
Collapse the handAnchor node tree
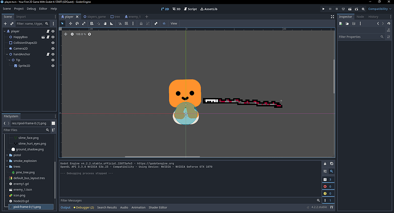coord(7,54)
